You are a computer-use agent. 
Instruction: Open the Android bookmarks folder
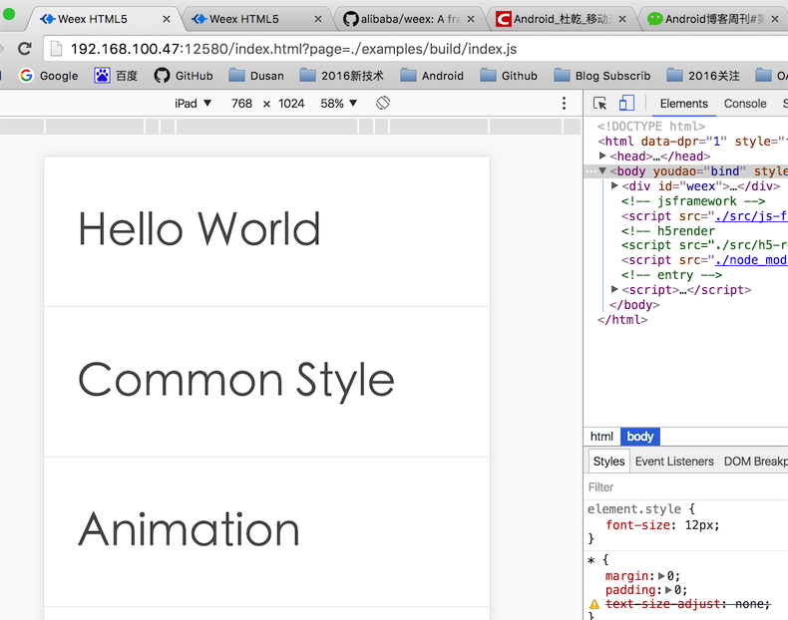pyautogui.click(x=432, y=76)
